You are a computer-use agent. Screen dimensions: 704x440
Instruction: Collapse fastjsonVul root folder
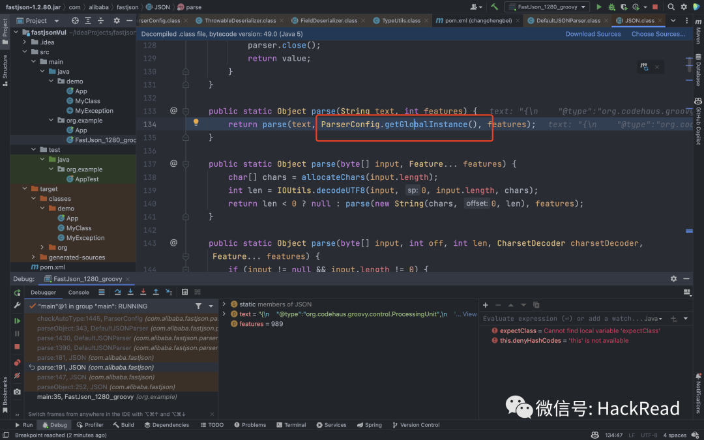[16, 33]
